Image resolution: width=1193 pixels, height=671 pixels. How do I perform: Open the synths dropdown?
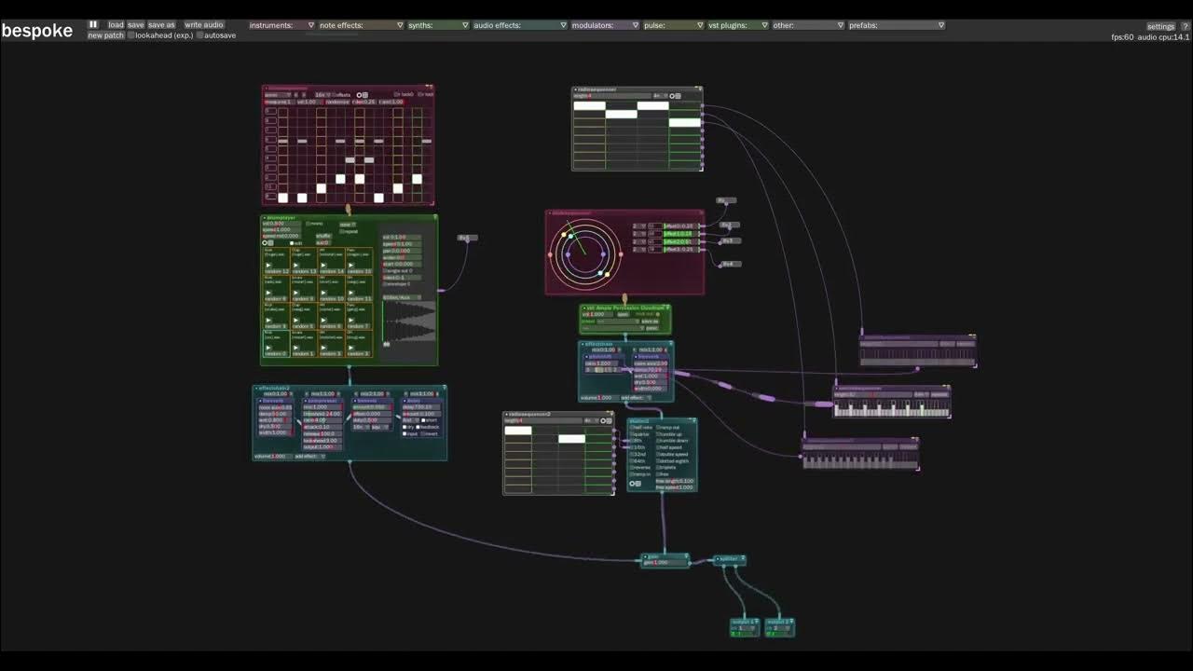pyautogui.click(x=438, y=25)
